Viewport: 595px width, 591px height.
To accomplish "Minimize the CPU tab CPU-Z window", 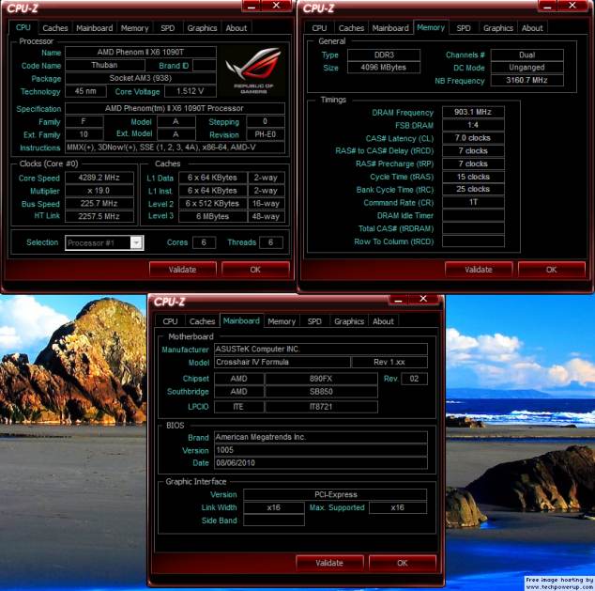I will click(x=252, y=6).
